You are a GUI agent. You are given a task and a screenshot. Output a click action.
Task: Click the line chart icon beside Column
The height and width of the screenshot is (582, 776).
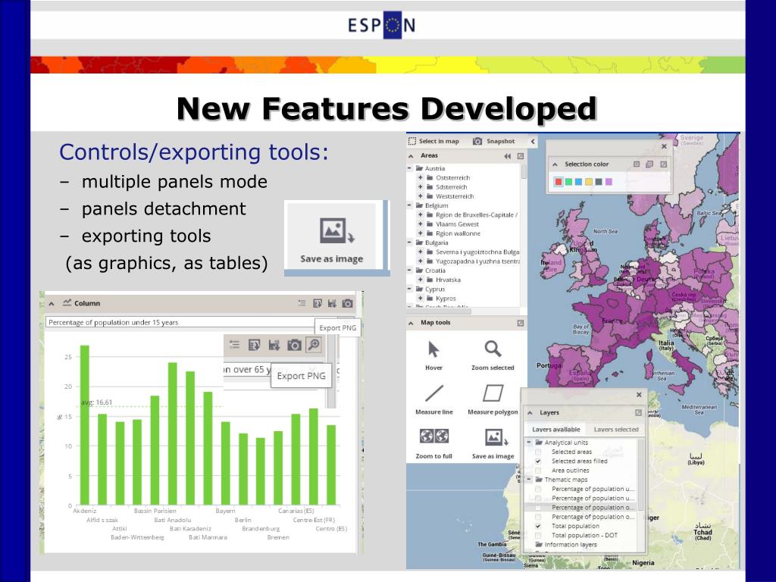click(67, 302)
